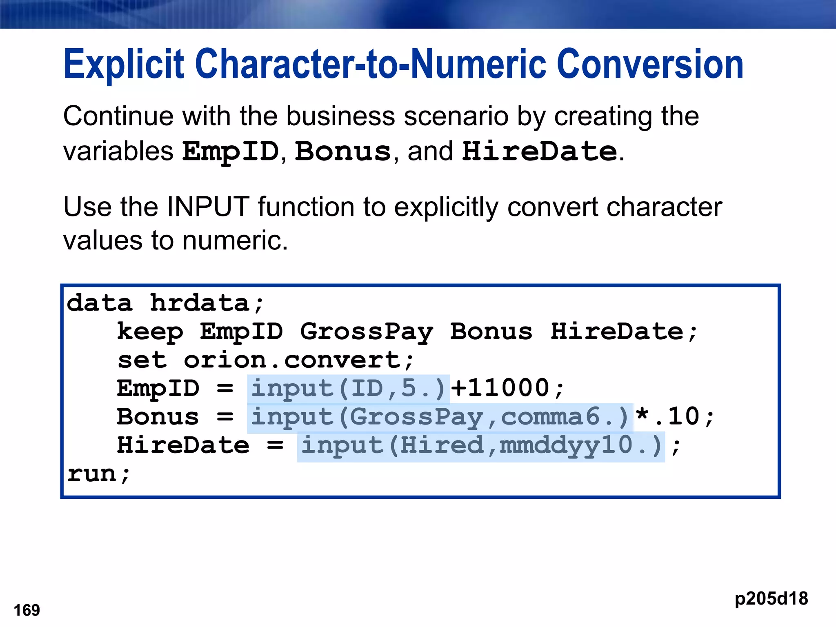Click the code line 'set orion.convert;'
Screen dimensions: 836x627
(x=266, y=361)
